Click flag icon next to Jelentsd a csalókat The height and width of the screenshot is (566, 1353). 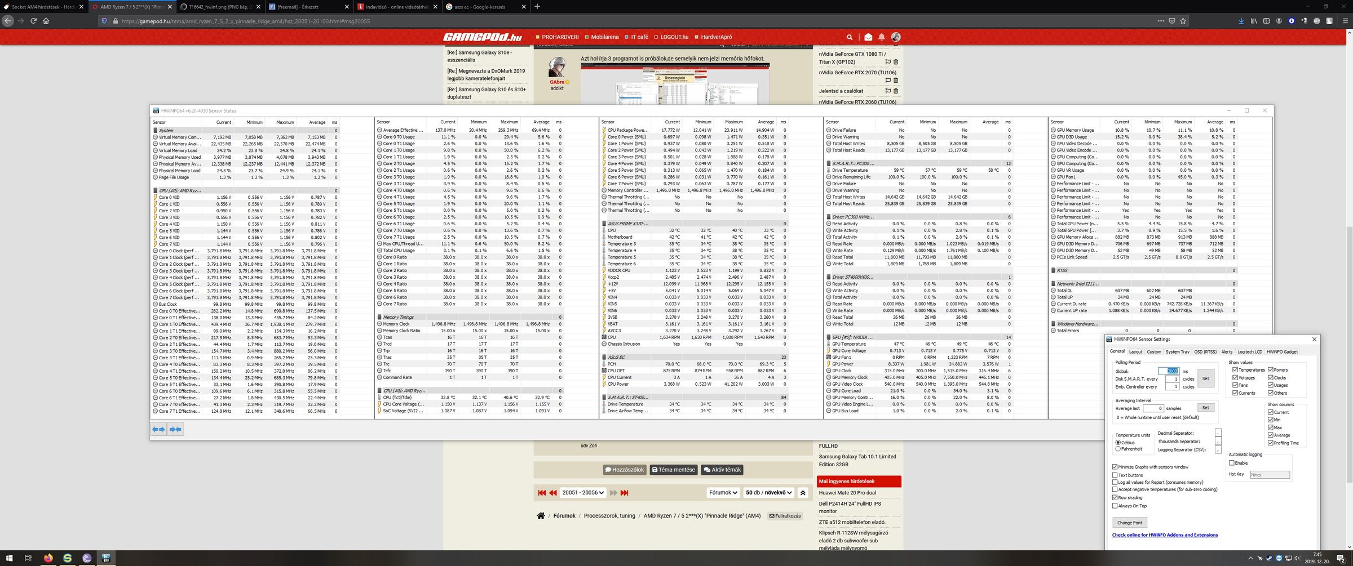(888, 91)
